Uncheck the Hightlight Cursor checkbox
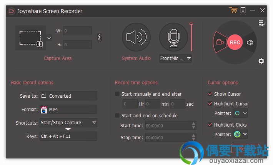273x165 pixels. pyautogui.click(x=210, y=103)
